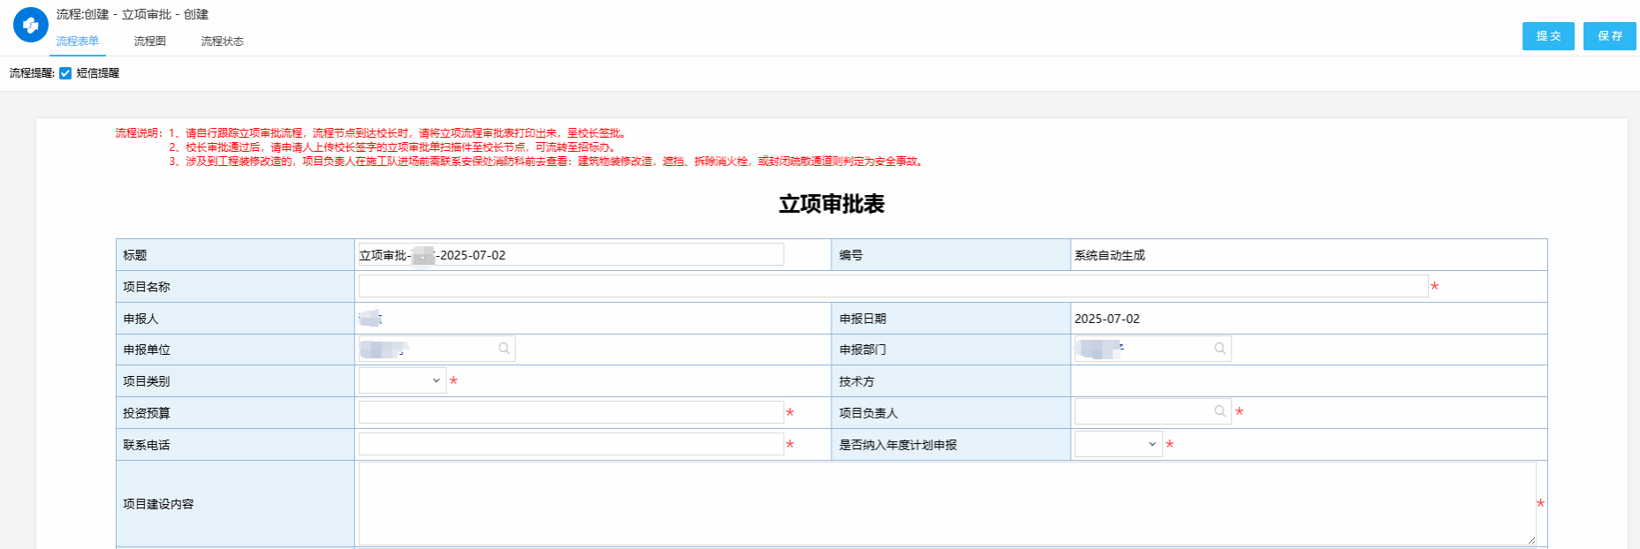Click search icon in 申报部门 field
Viewport: 1640px width, 549px height.
click(1219, 349)
